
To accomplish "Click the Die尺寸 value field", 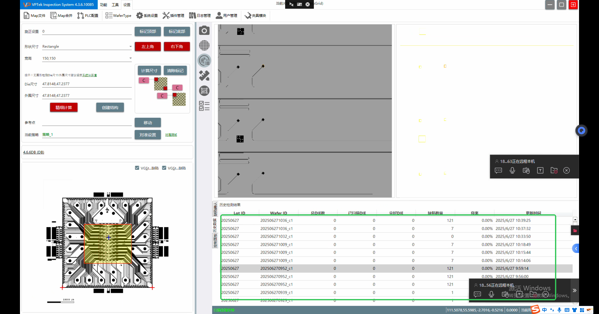I will (x=87, y=84).
